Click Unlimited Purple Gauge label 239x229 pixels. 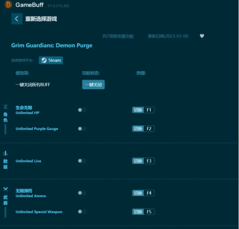coord(37,129)
